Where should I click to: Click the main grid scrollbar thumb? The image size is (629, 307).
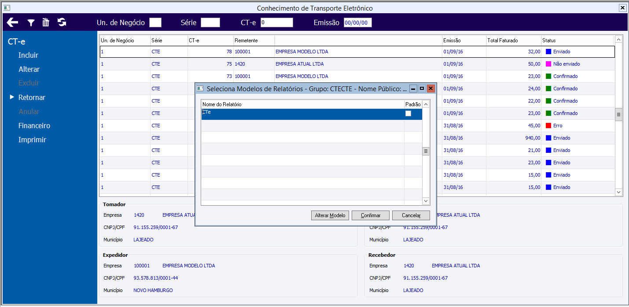pyautogui.click(x=618, y=114)
